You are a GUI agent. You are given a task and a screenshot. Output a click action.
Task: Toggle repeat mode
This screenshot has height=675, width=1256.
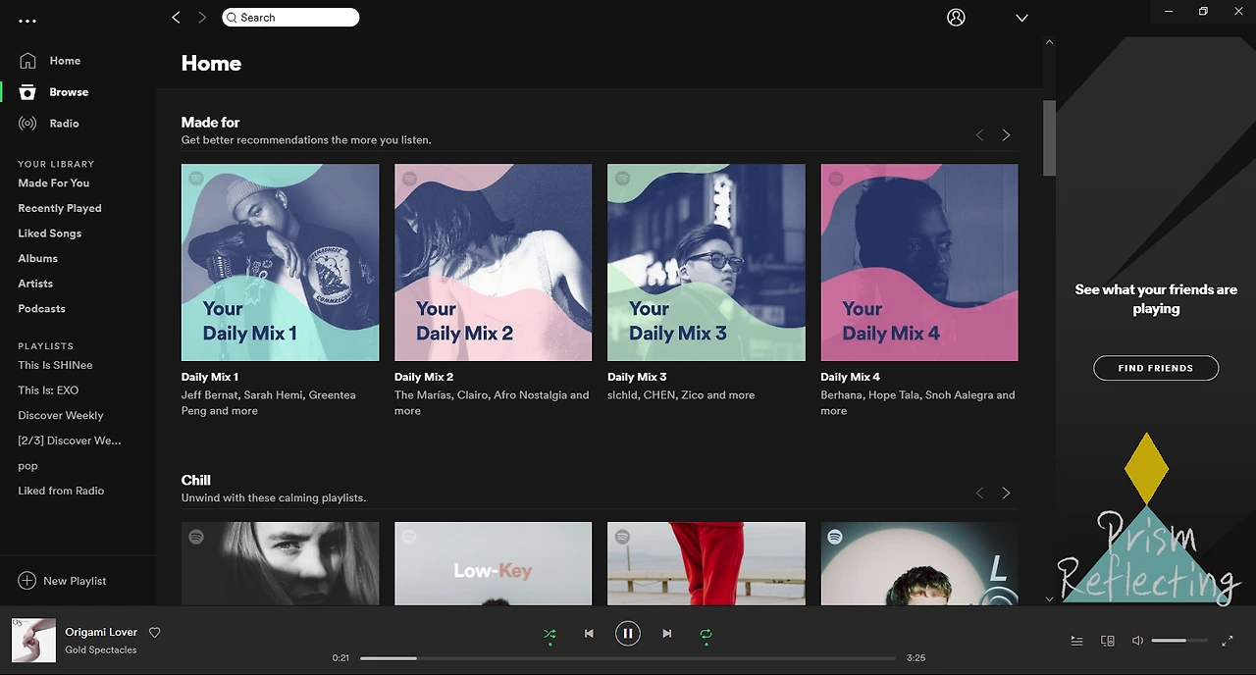tap(706, 634)
